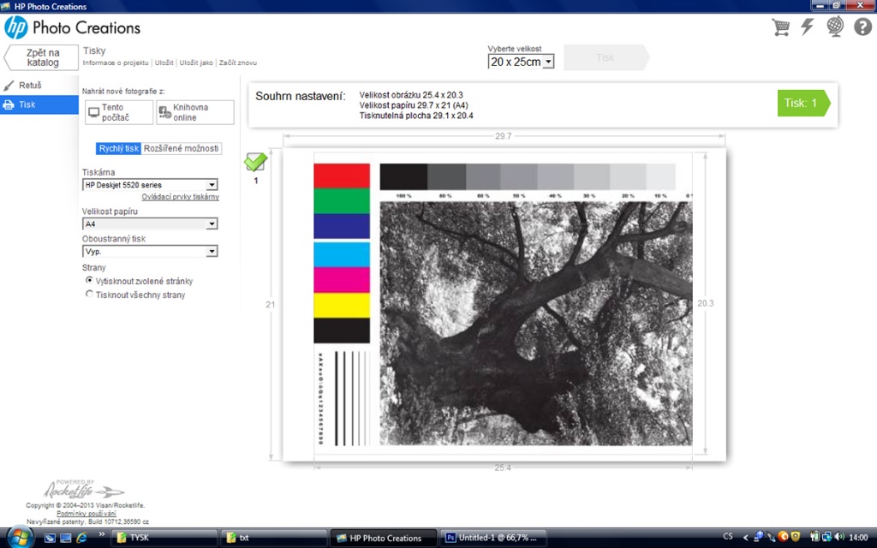This screenshot has height=548, width=877.
Task: Open the Vyberte velikost size dropdown
Action: pyautogui.click(x=521, y=62)
